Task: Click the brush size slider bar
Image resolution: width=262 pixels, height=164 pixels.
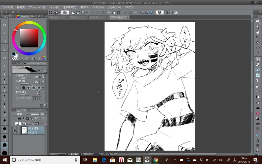Action: 24,78
